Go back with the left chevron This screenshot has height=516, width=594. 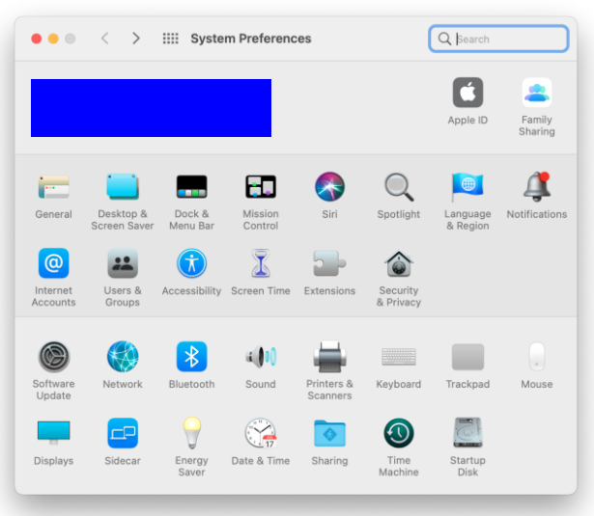[x=105, y=39]
